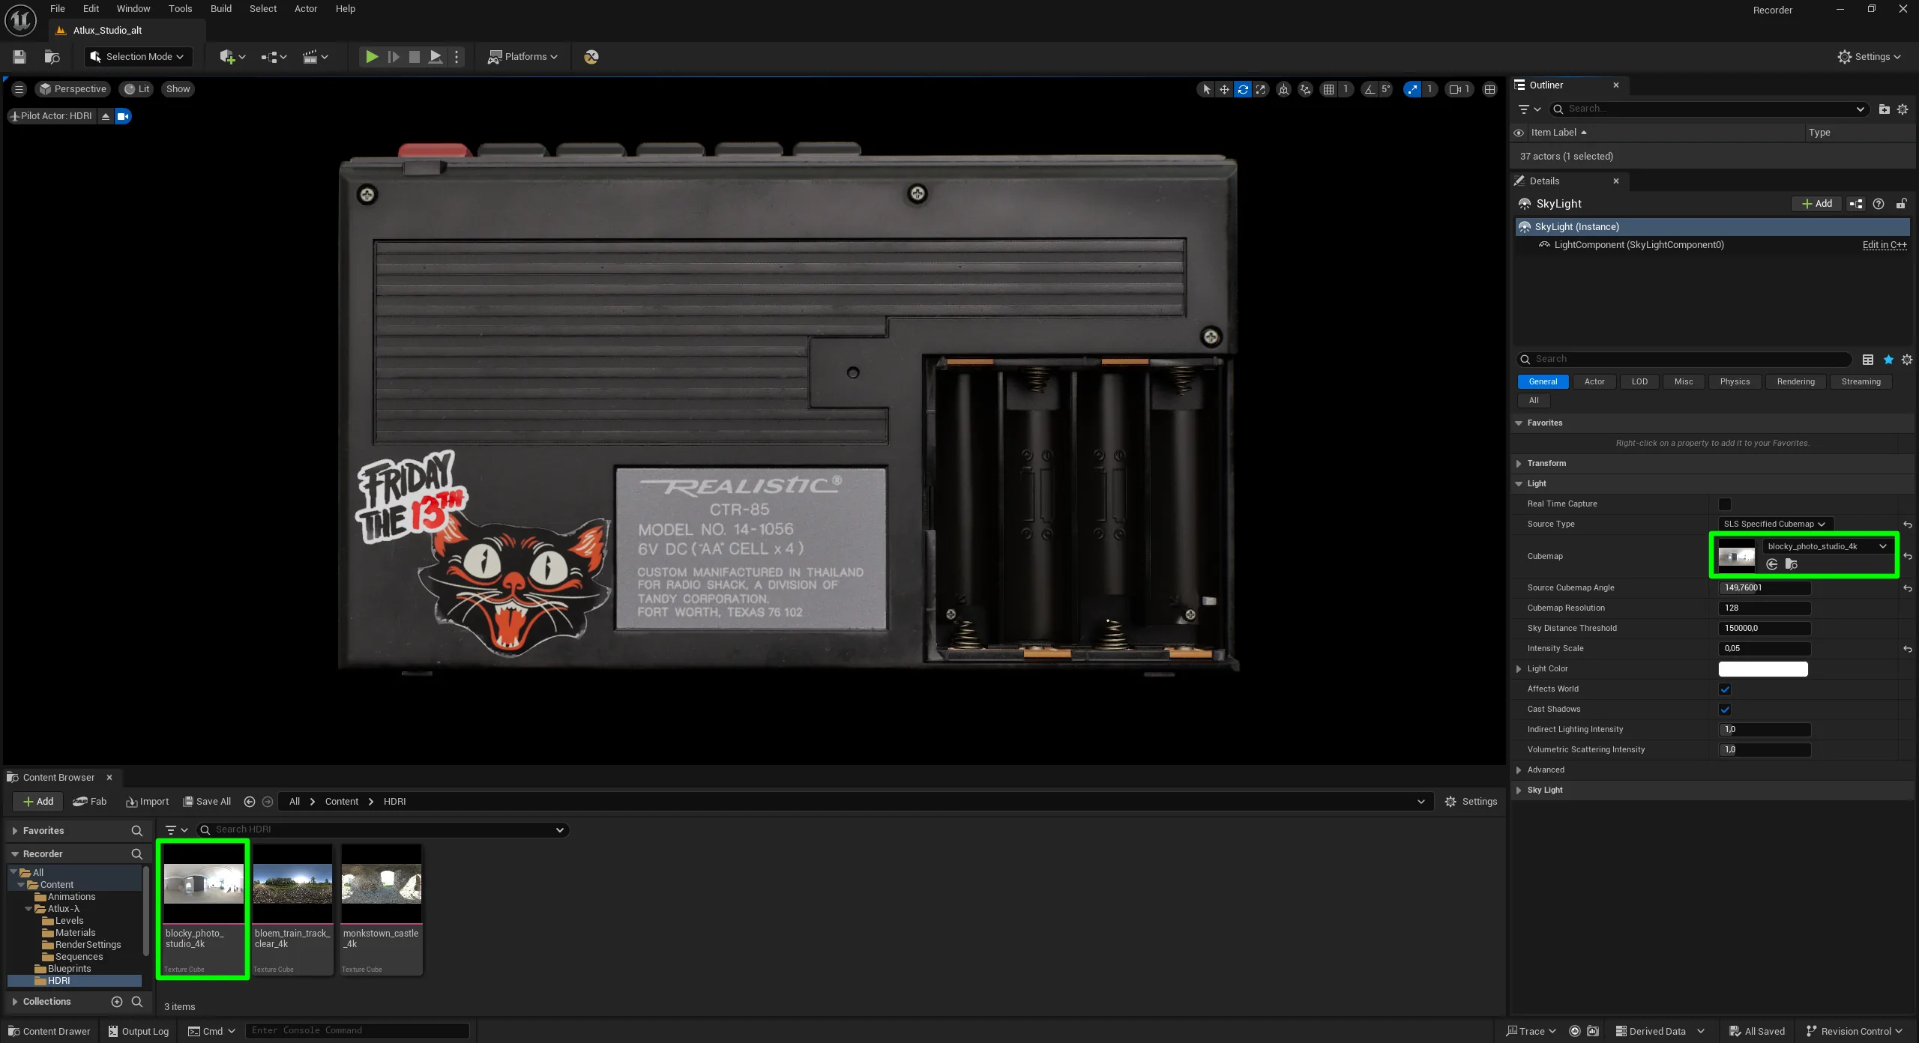This screenshot has width=1919, height=1043.
Task: Toggle Outliner visibility eye column
Action: [1519, 133]
